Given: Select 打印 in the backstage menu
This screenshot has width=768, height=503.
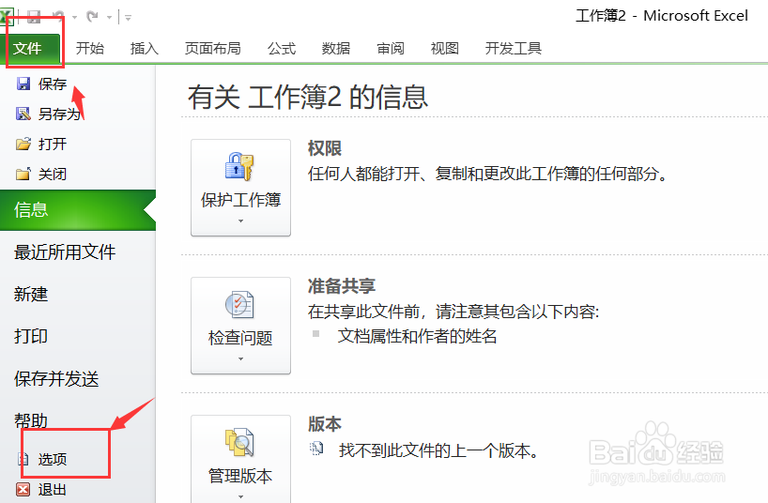Looking at the screenshot, I should tap(30, 337).
